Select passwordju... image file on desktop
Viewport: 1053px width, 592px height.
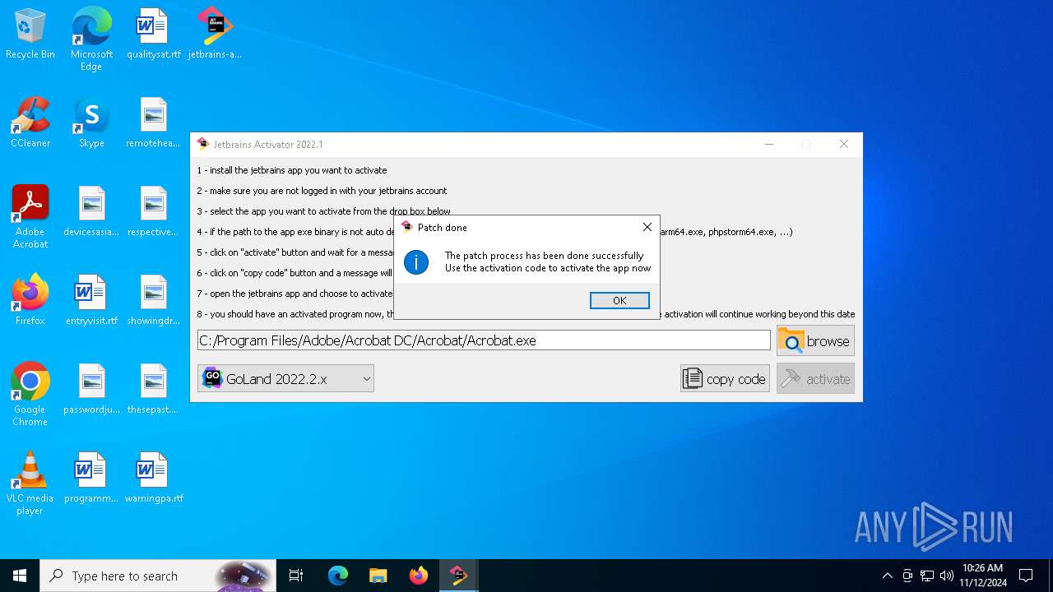(x=91, y=390)
